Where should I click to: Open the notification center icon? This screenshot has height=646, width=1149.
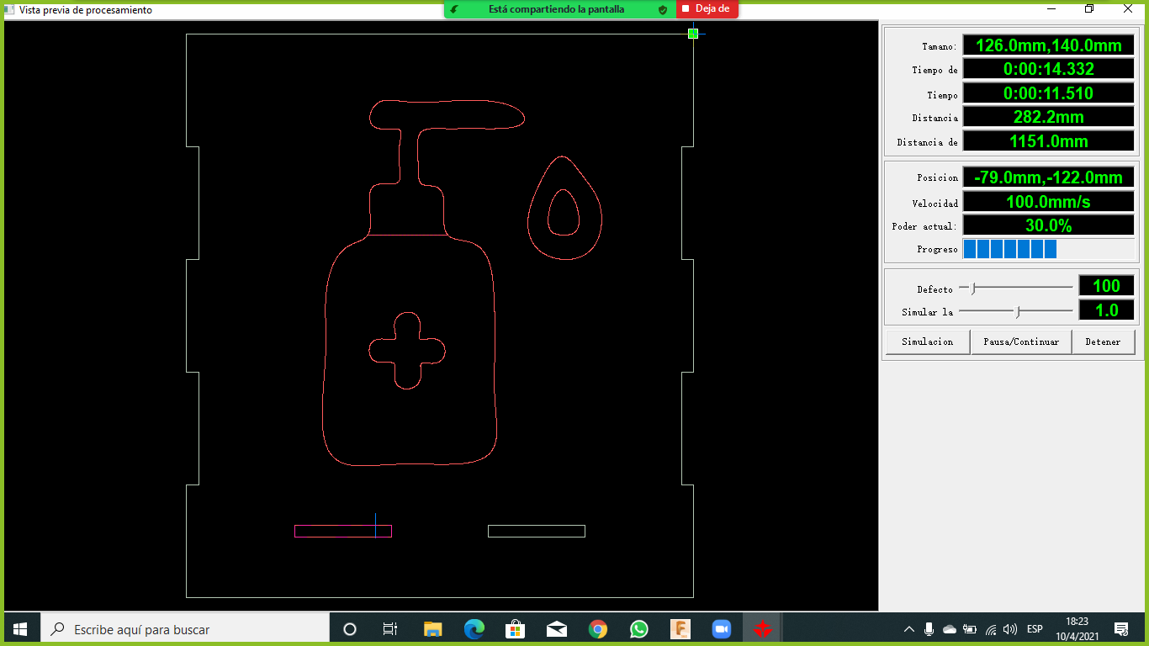[1121, 629]
